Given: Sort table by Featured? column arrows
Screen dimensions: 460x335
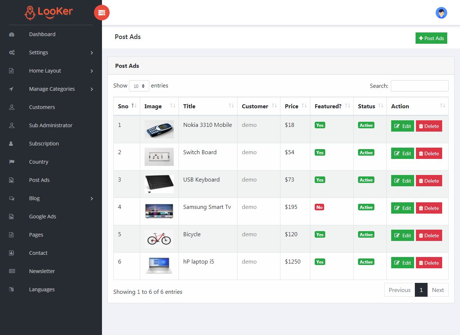Looking at the screenshot, I should click(x=347, y=106).
